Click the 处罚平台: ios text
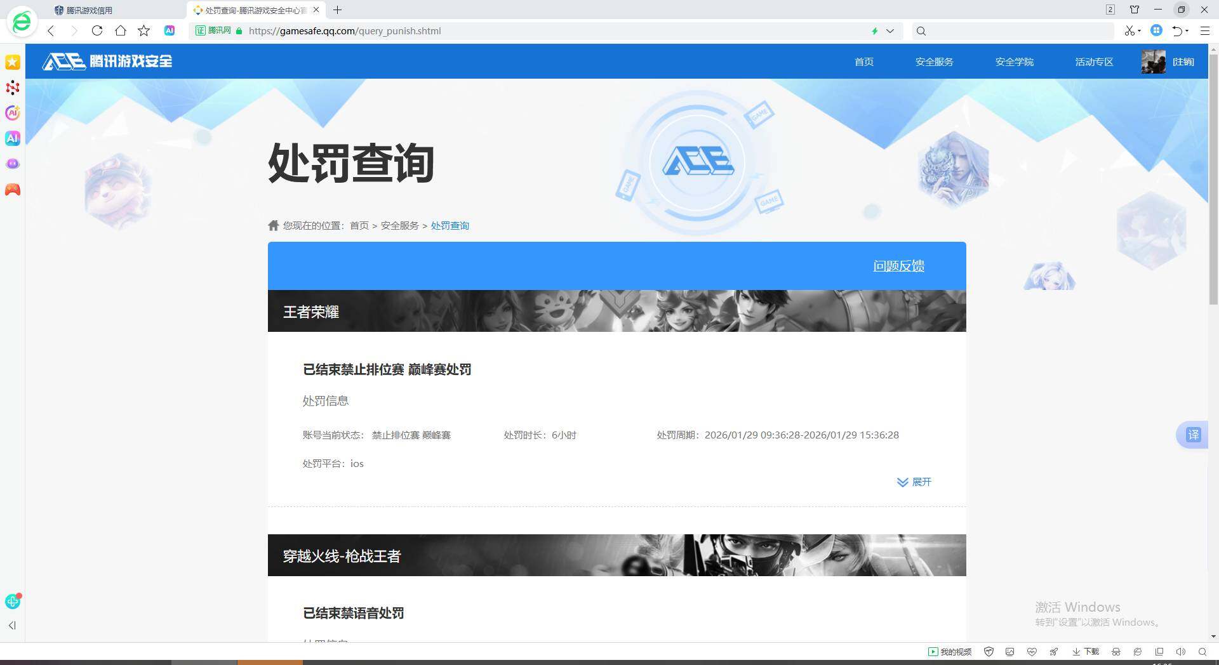This screenshot has width=1219, height=665. pyautogui.click(x=333, y=464)
